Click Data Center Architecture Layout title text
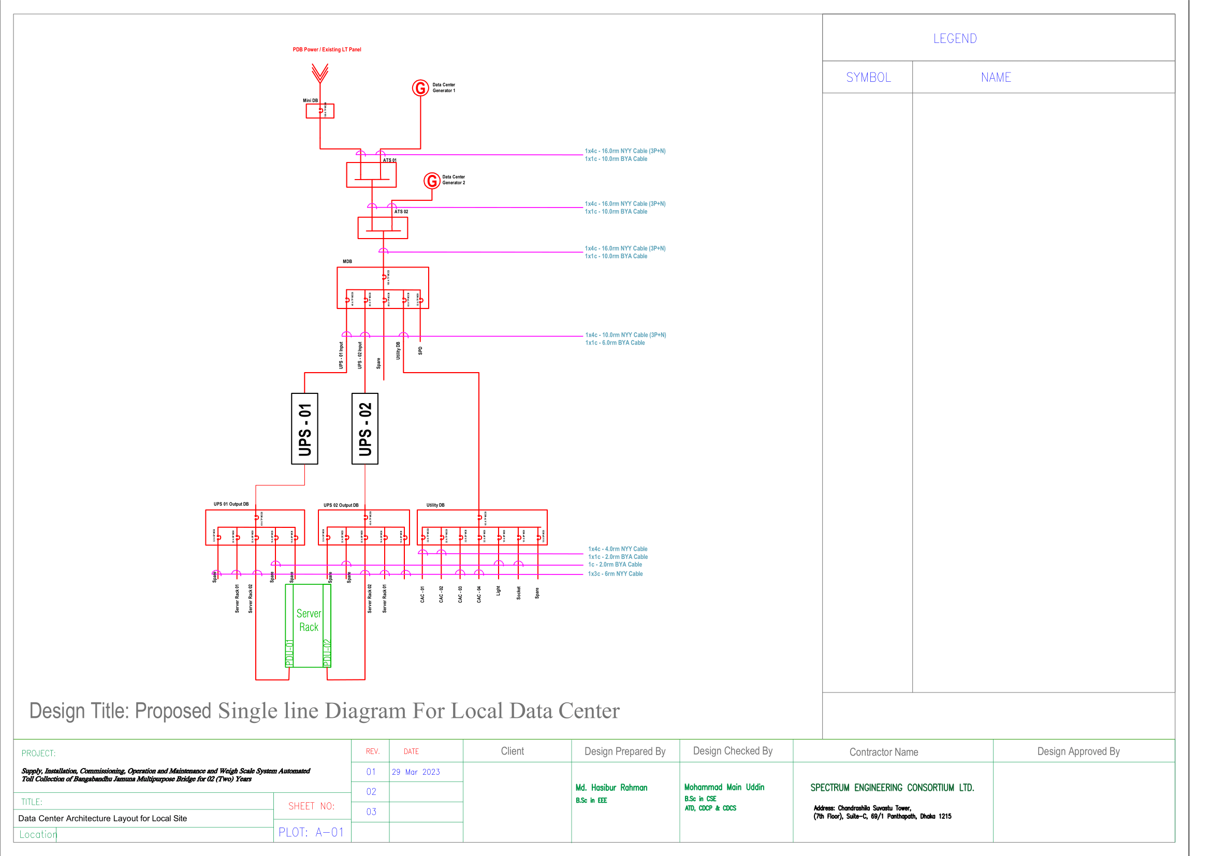This screenshot has width=1211, height=856. [x=103, y=818]
